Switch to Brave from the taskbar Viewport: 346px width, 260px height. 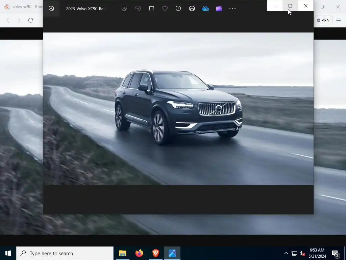pos(155,253)
